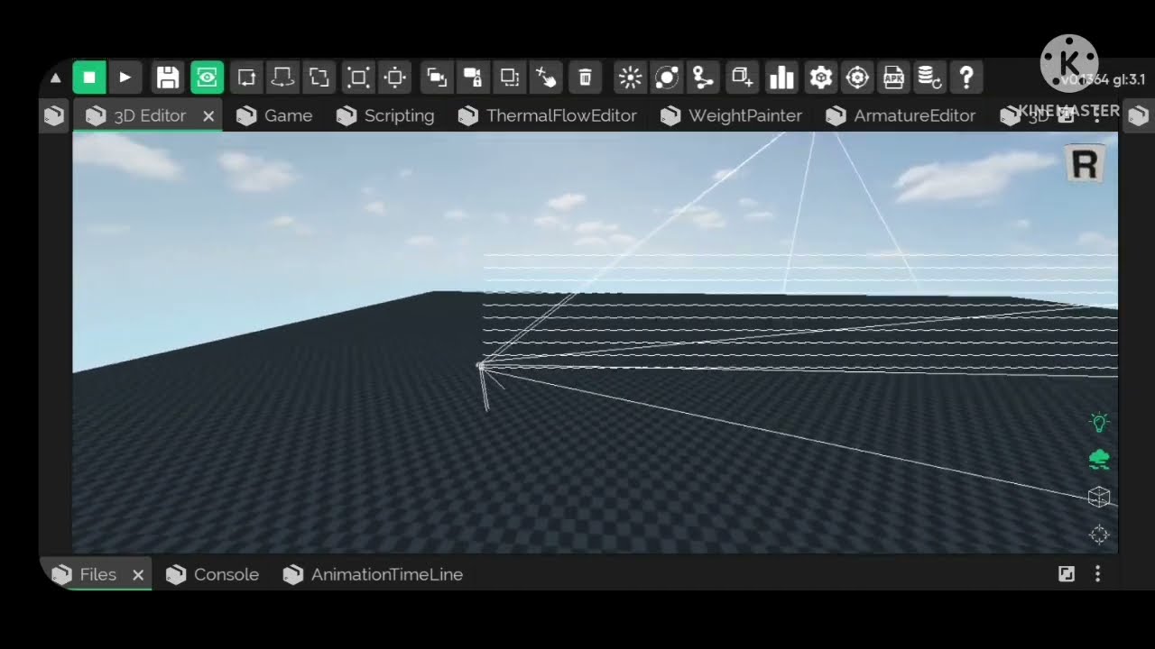Image resolution: width=1155 pixels, height=649 pixels.
Task: Close the 3D Editor tab
Action: (208, 116)
